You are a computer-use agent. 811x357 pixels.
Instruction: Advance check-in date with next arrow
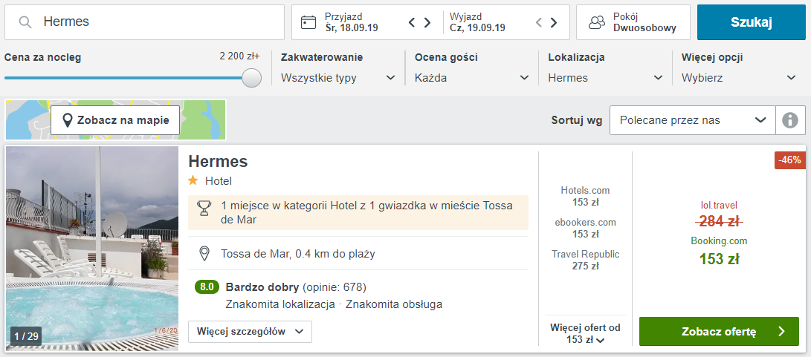pyautogui.click(x=427, y=22)
